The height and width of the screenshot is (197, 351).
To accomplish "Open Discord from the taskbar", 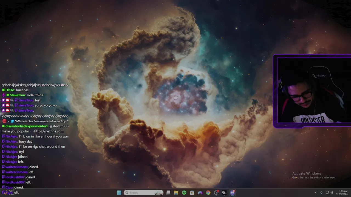I will [233, 193].
